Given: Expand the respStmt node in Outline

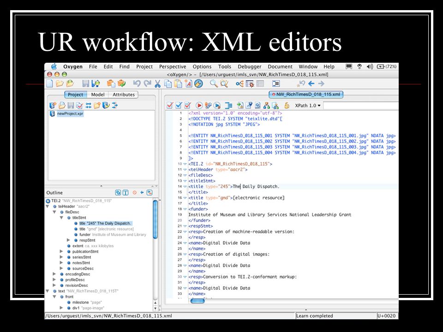Looking at the screenshot, I should [68, 240].
